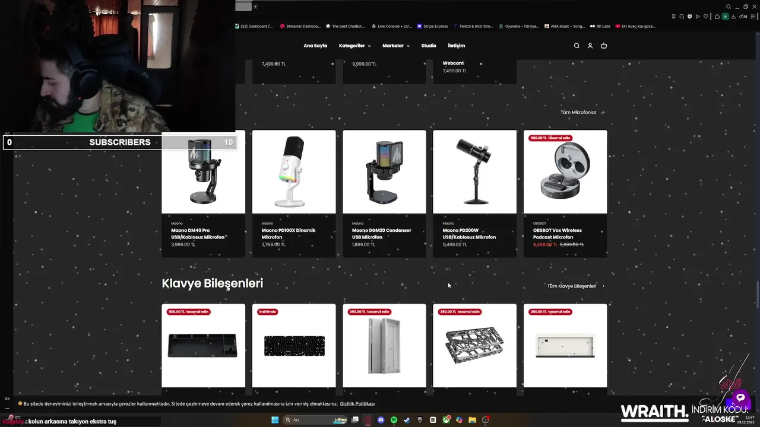Open Twitch & Kick Stream bookmark

[x=473, y=26]
